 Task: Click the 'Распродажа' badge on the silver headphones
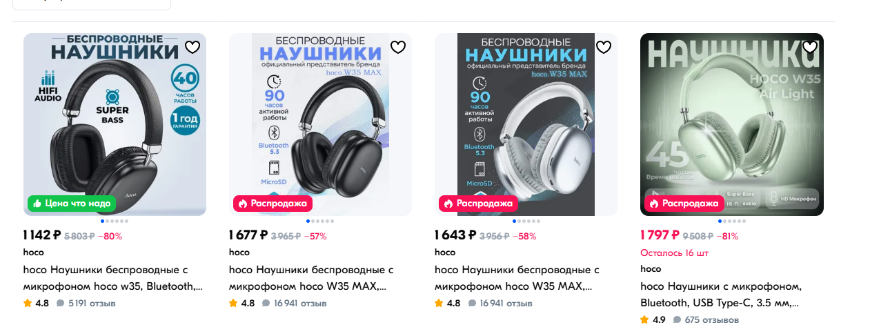click(x=478, y=204)
